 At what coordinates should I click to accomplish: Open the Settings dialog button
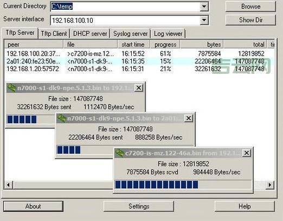[x=139, y=206]
